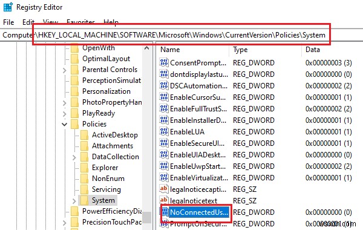The width and height of the screenshot is (363, 230).
Task: Open the Help menu
Action: [x=111, y=22]
